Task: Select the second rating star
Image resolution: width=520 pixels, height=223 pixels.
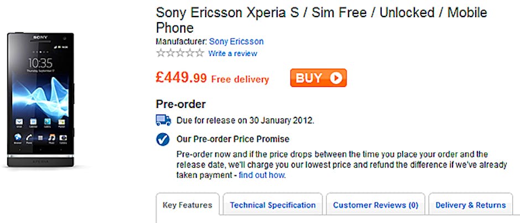Action: (170, 53)
